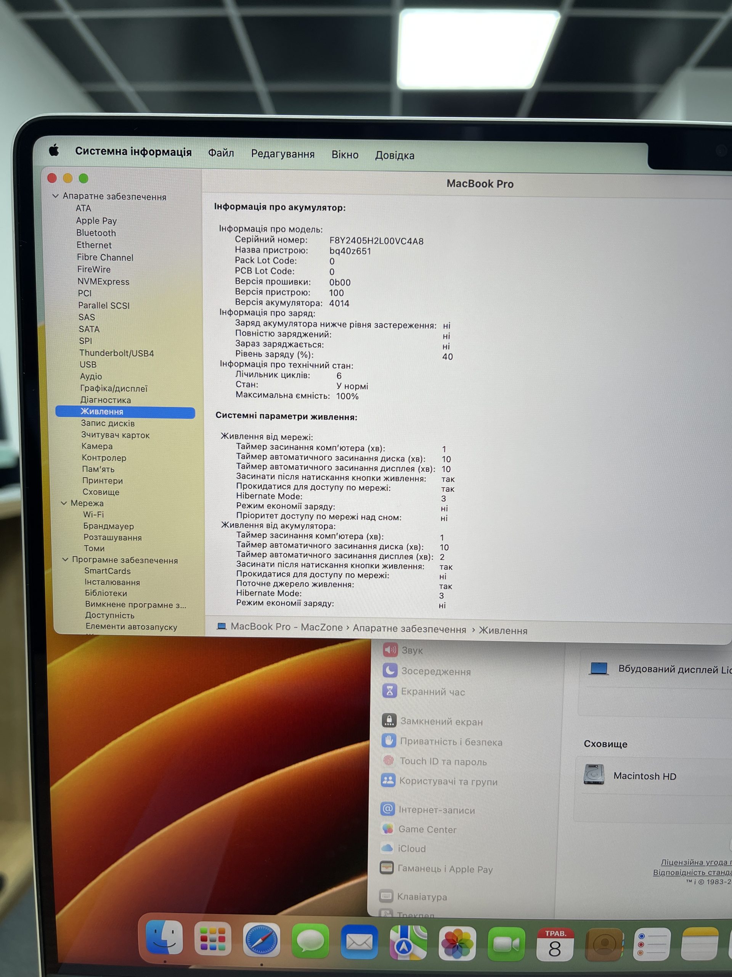Click the Приватність і безпека hand icon
This screenshot has width=732, height=977.
[x=389, y=741]
